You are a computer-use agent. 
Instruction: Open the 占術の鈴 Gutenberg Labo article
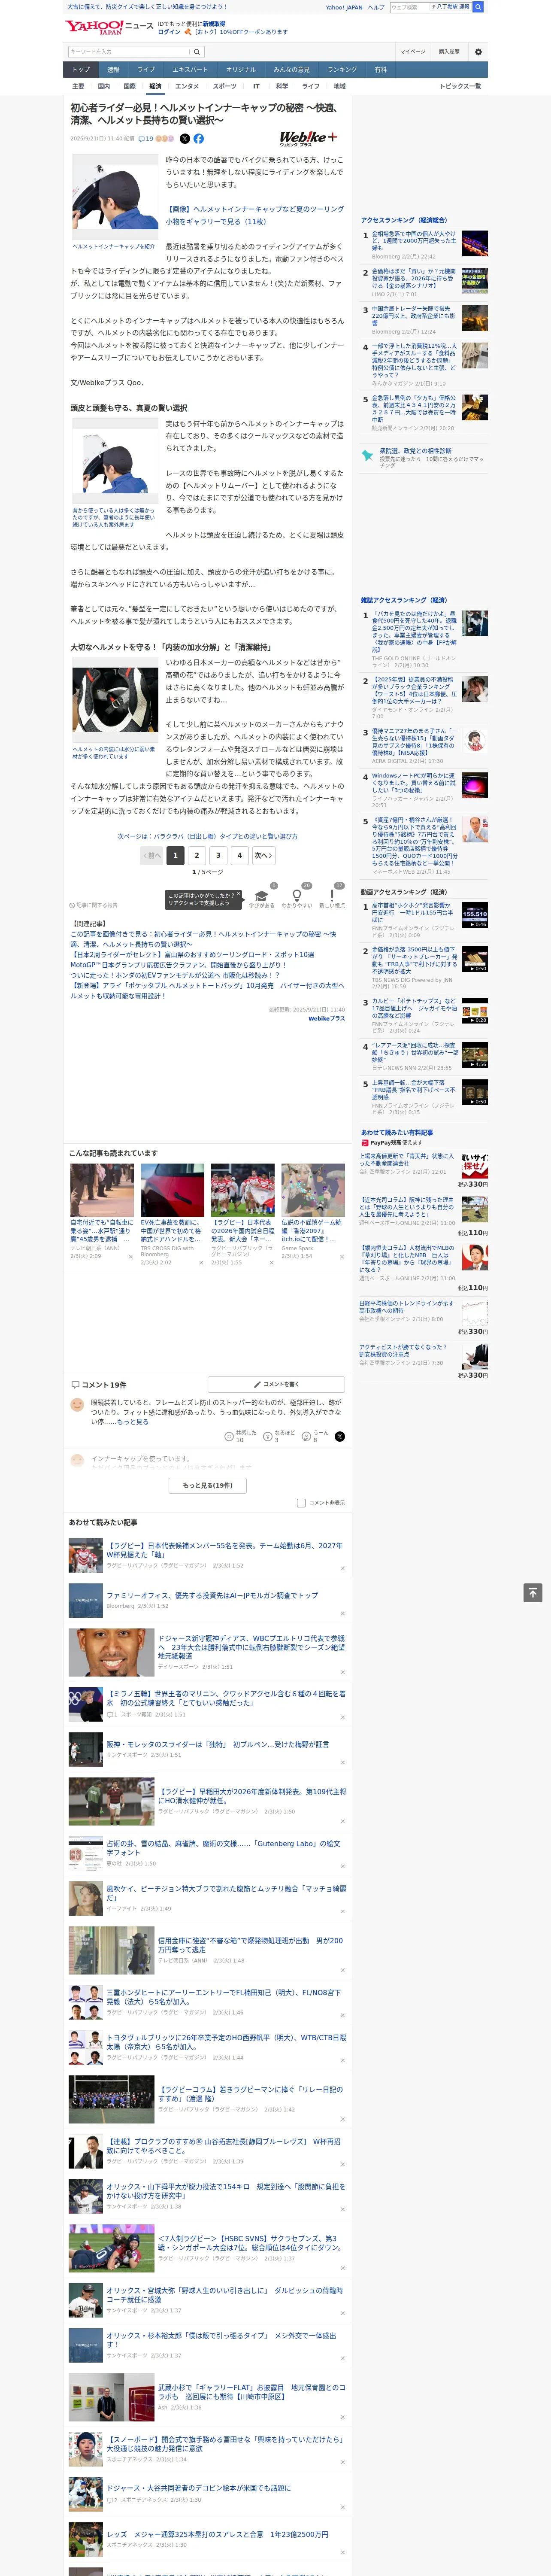(223, 1848)
